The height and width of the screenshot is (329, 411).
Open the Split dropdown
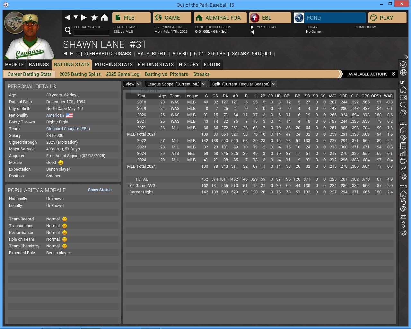[243, 84]
